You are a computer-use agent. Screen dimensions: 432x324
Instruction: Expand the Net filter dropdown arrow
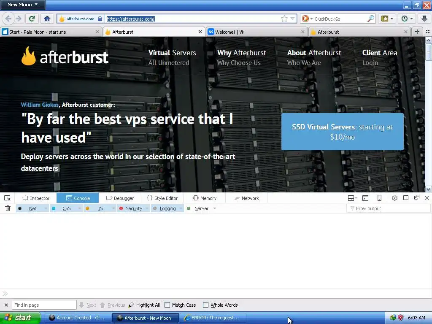[x=46, y=208]
